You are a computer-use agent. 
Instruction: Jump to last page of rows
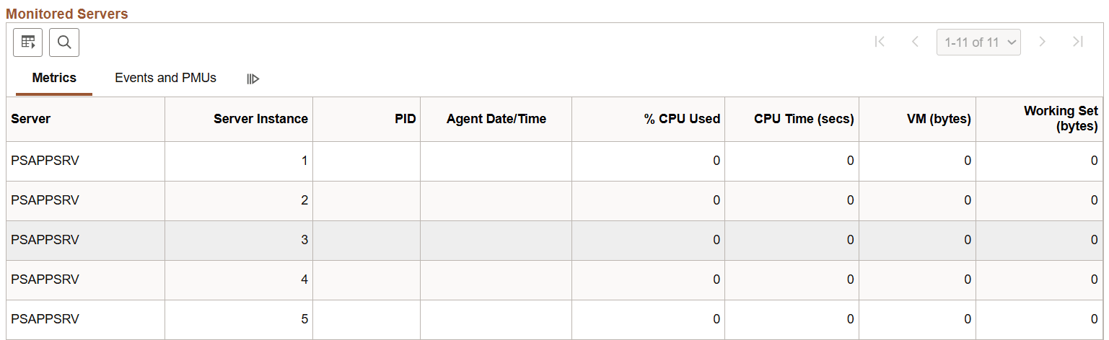1078,42
